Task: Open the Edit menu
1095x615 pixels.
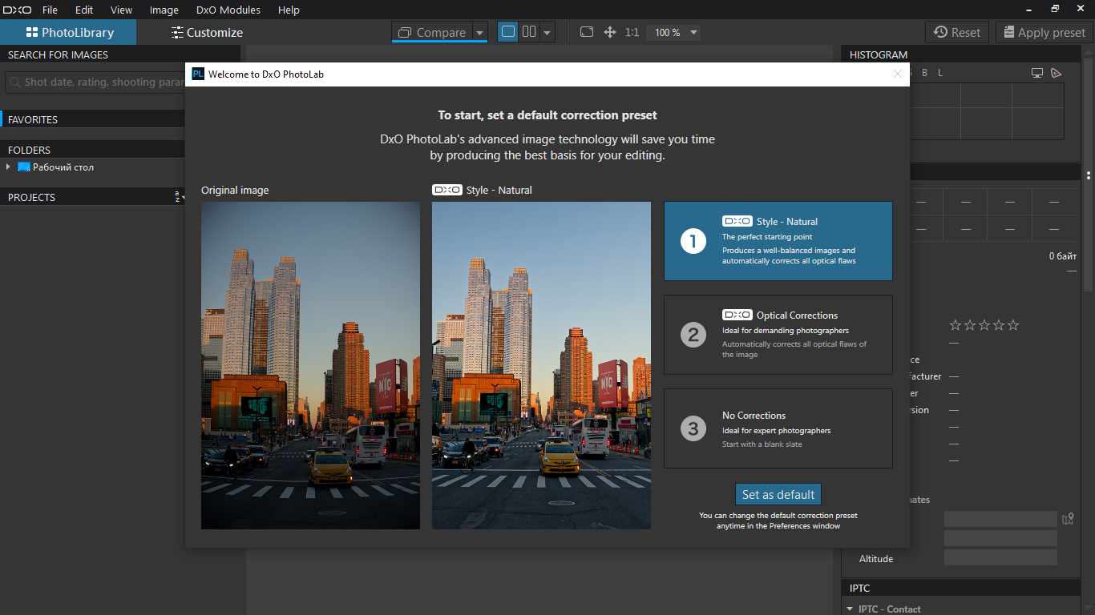Action: 84,10
